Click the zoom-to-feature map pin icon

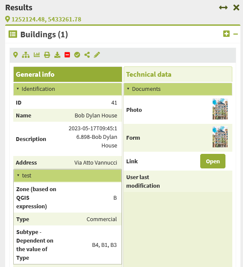(15, 55)
